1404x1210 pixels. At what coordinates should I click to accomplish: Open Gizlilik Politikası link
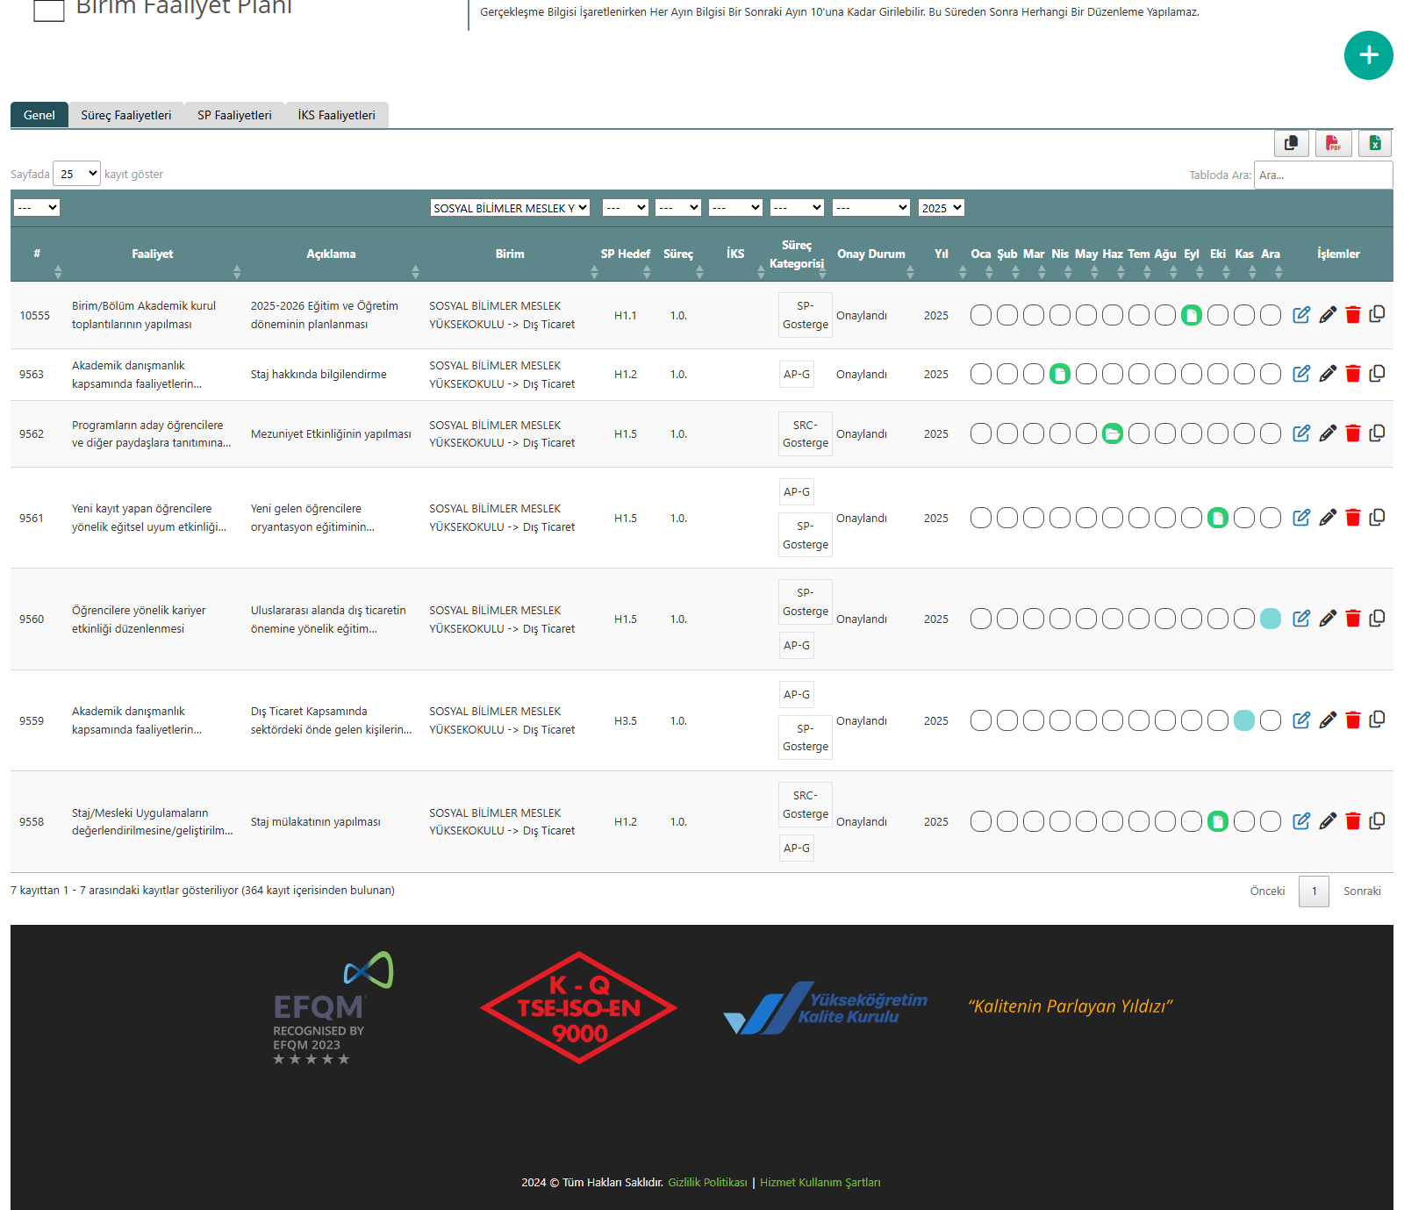click(x=707, y=1182)
